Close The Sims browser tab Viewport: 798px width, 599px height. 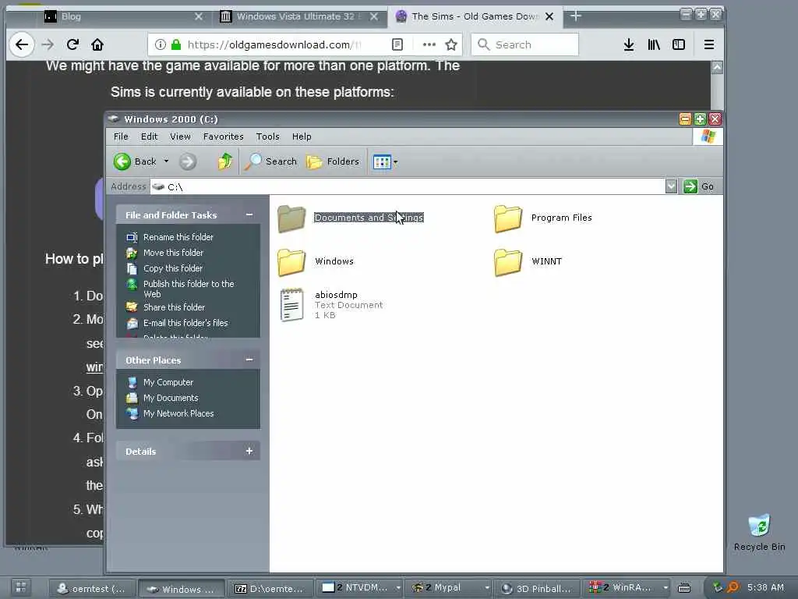pyautogui.click(x=549, y=17)
